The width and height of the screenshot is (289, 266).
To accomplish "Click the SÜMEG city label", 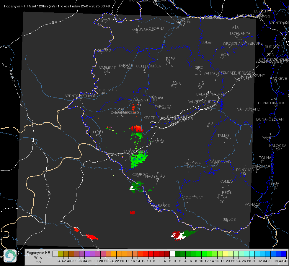I will [156, 97].
